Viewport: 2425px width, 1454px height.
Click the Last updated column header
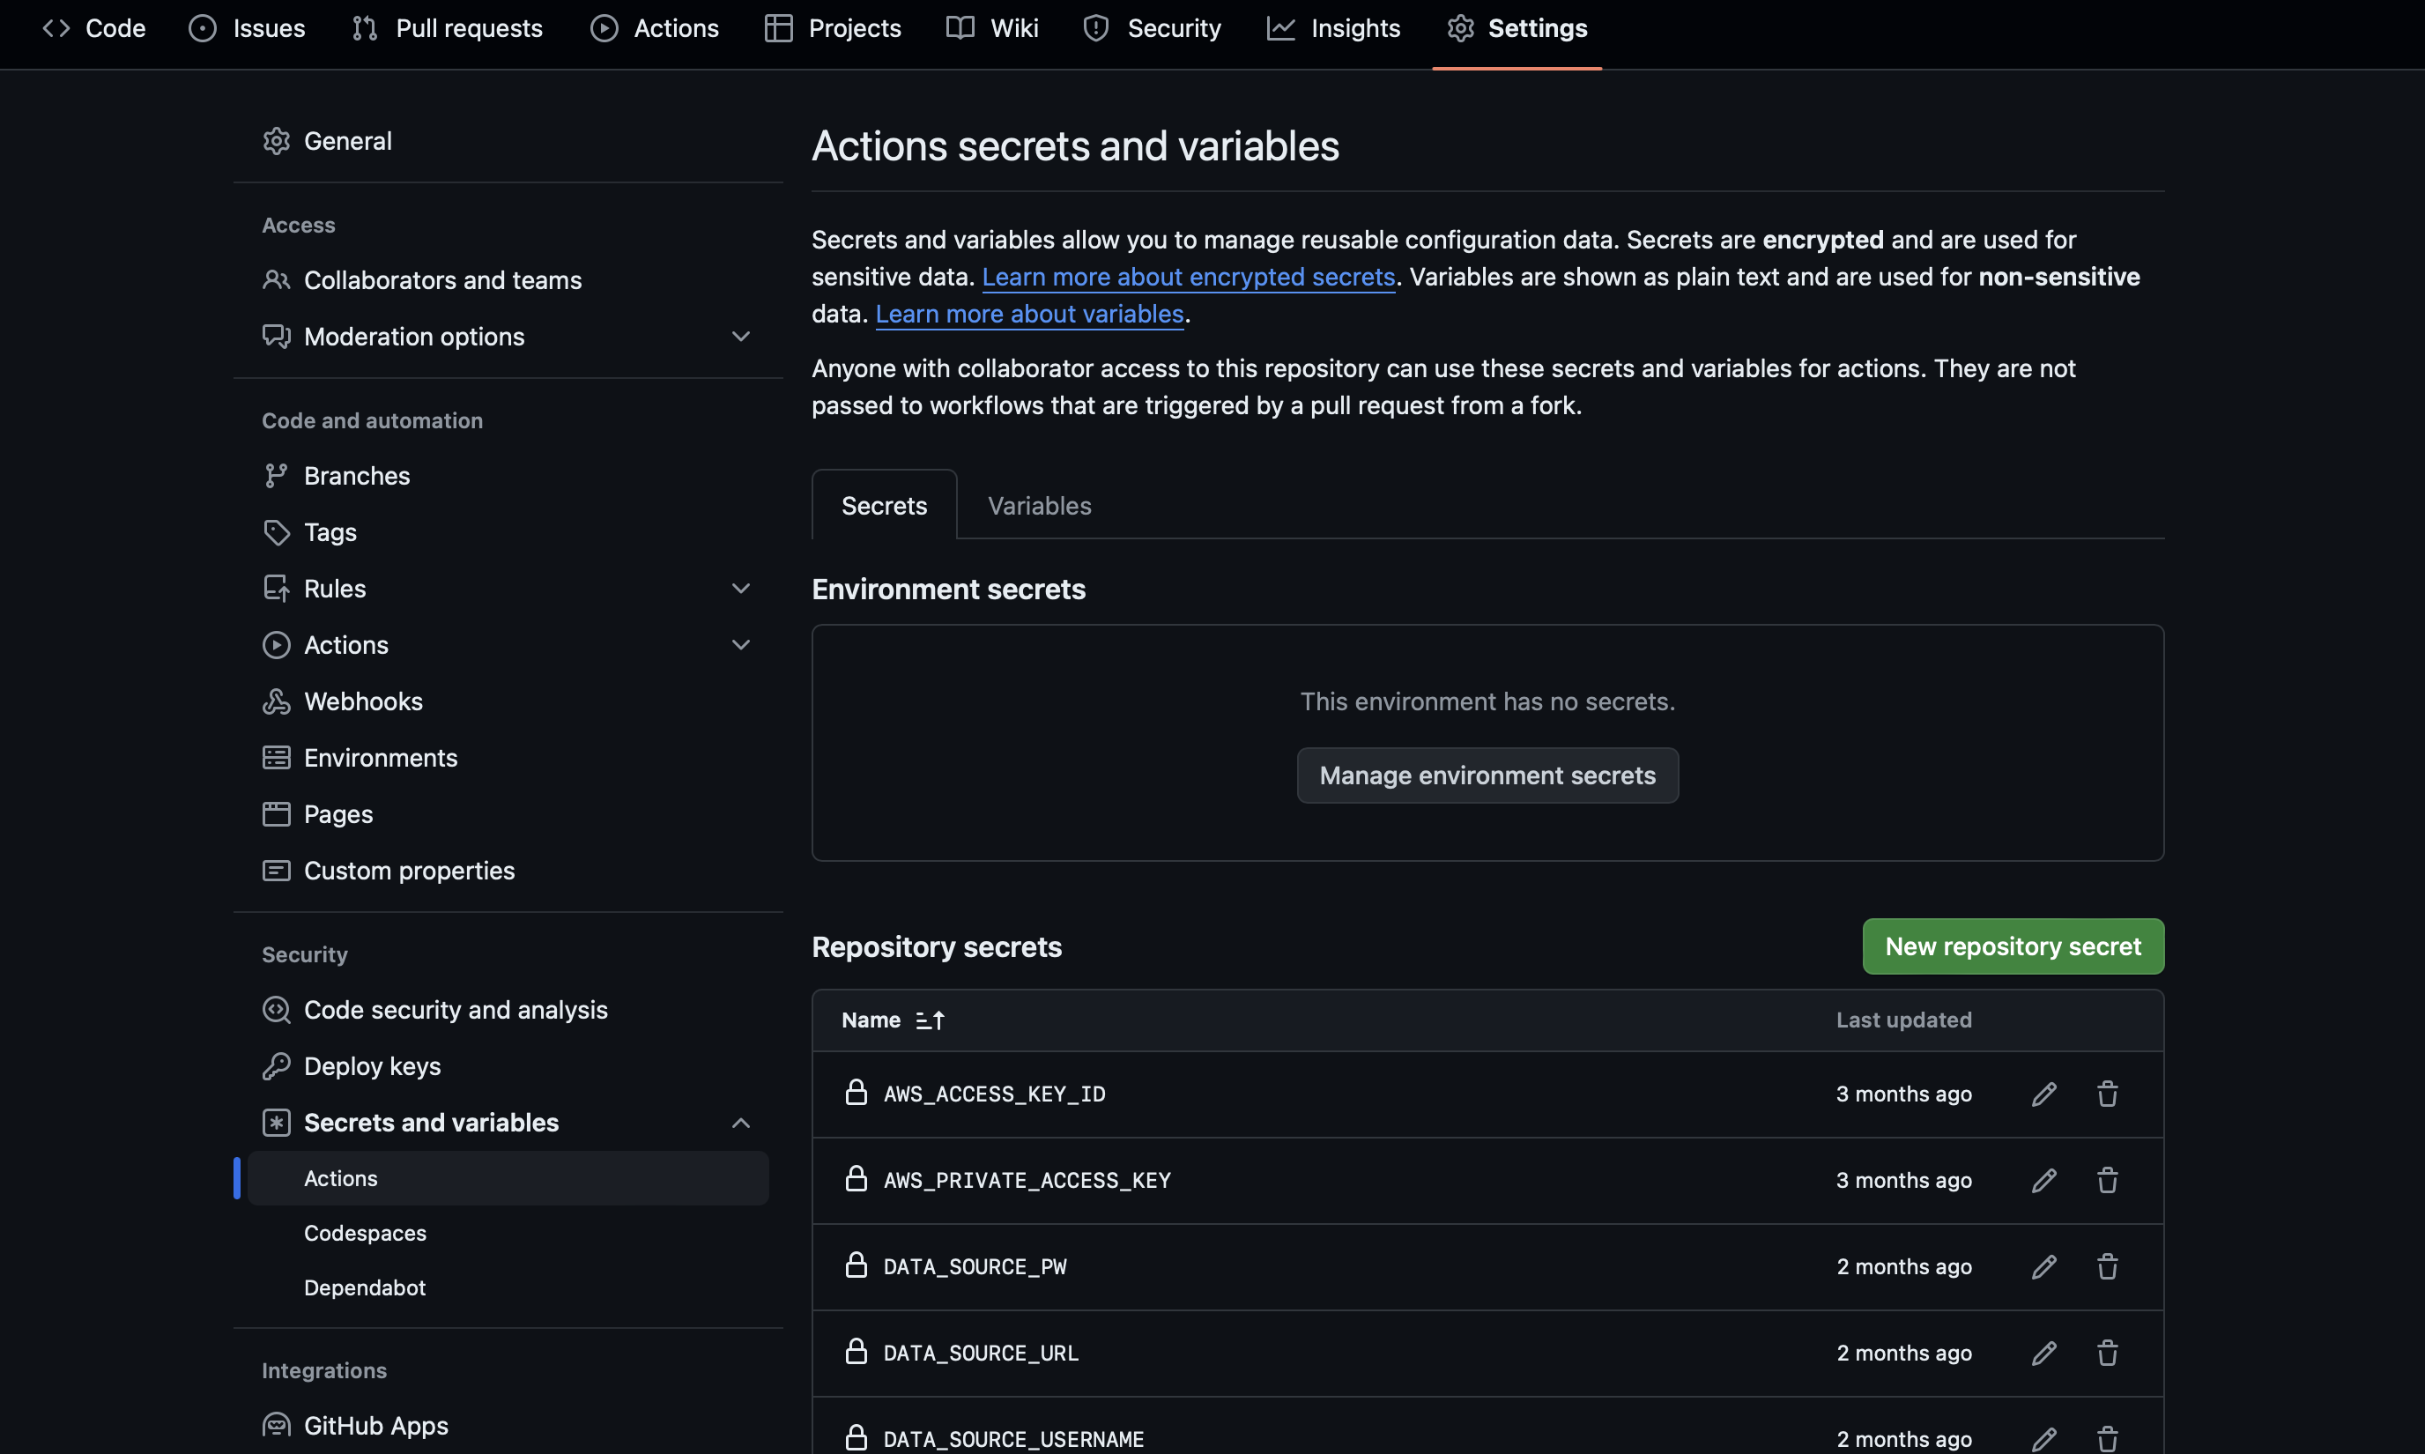pyautogui.click(x=1902, y=1021)
